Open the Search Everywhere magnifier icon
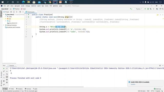This screenshot has height=92, width=164. tap(163, 9)
